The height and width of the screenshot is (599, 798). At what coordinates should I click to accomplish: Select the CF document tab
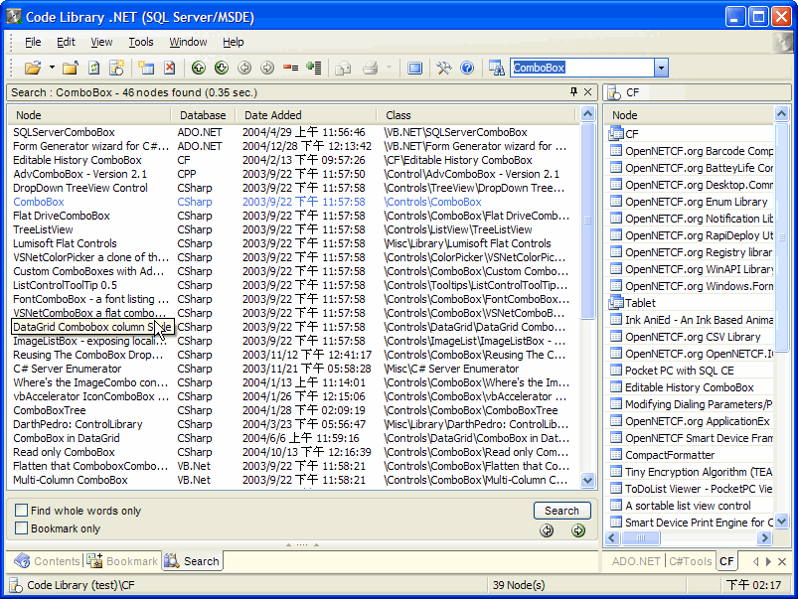(726, 561)
